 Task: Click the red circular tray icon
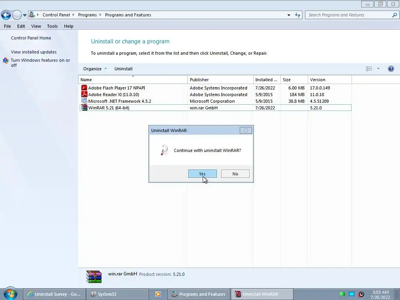coord(361,295)
